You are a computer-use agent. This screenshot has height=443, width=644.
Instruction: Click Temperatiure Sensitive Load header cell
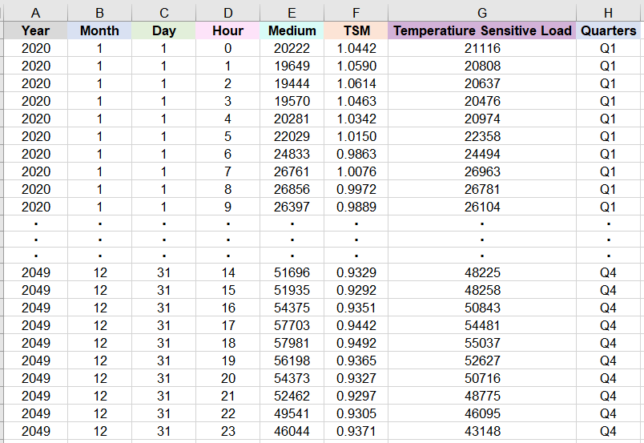(x=482, y=30)
